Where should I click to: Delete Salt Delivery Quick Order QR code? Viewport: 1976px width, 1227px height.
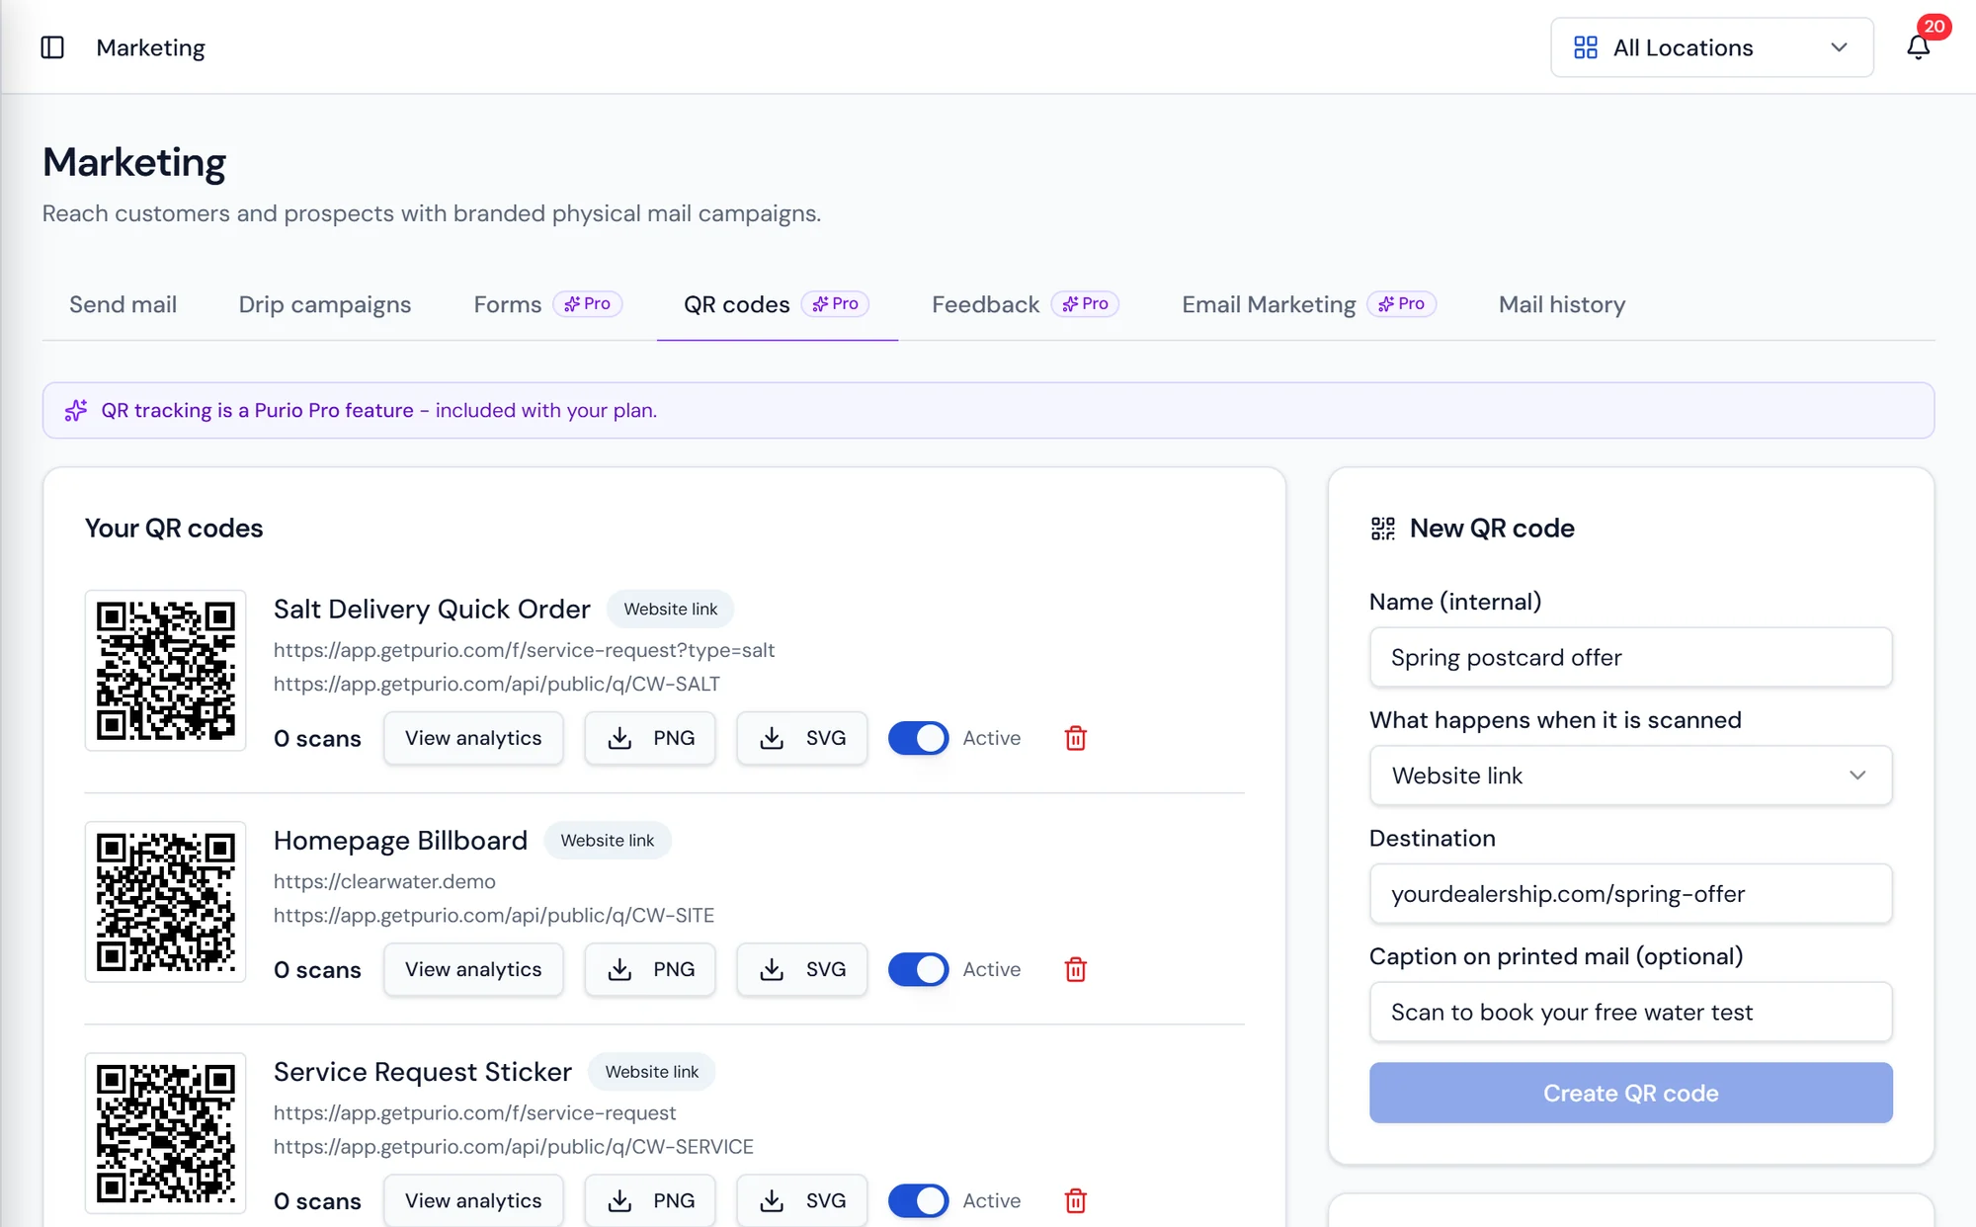point(1076,738)
